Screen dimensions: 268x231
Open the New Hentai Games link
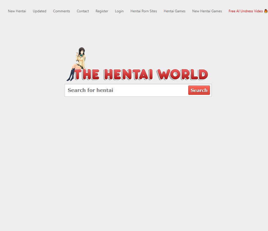pos(207,11)
